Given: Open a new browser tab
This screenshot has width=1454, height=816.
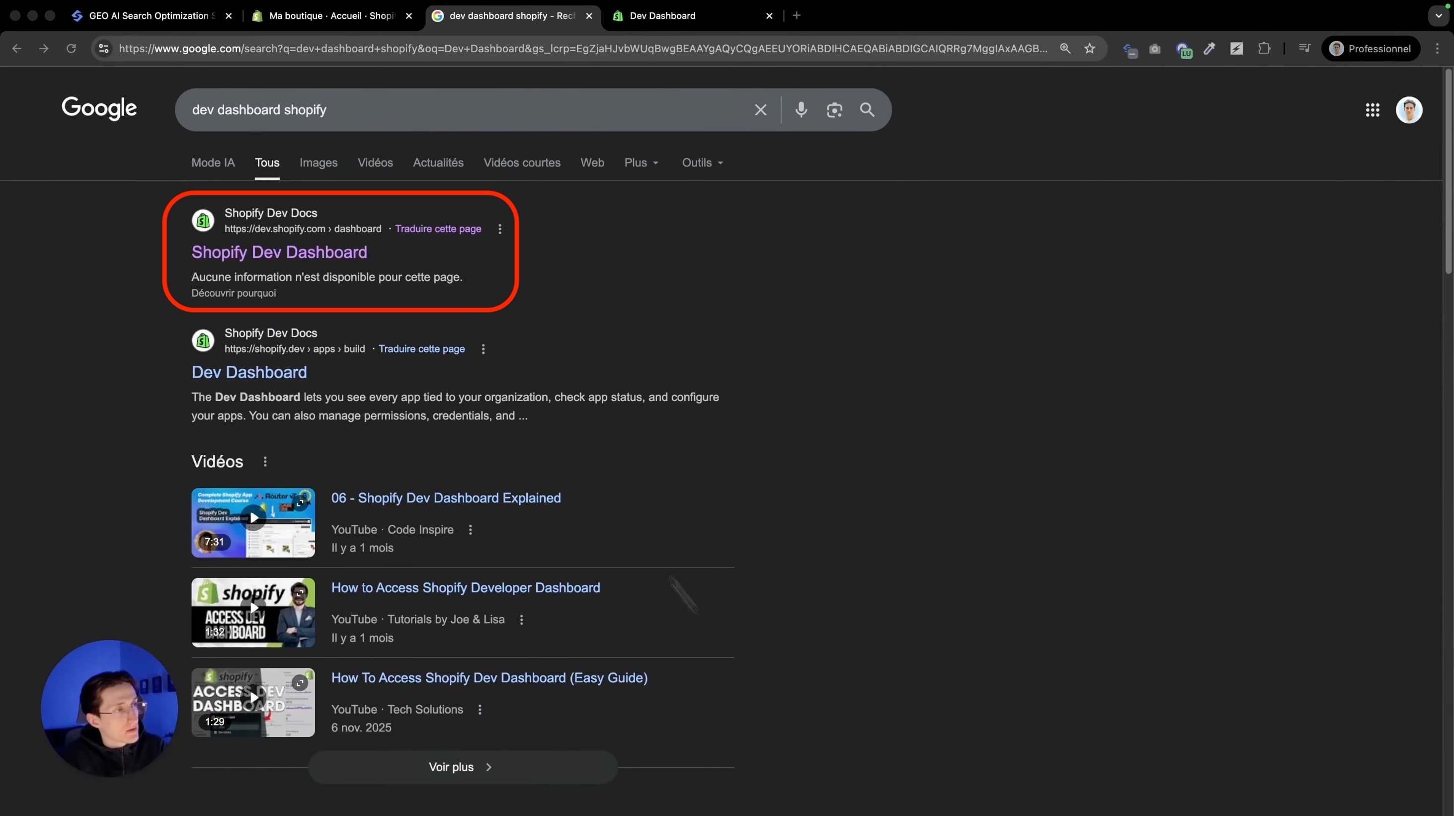Looking at the screenshot, I should (x=797, y=16).
